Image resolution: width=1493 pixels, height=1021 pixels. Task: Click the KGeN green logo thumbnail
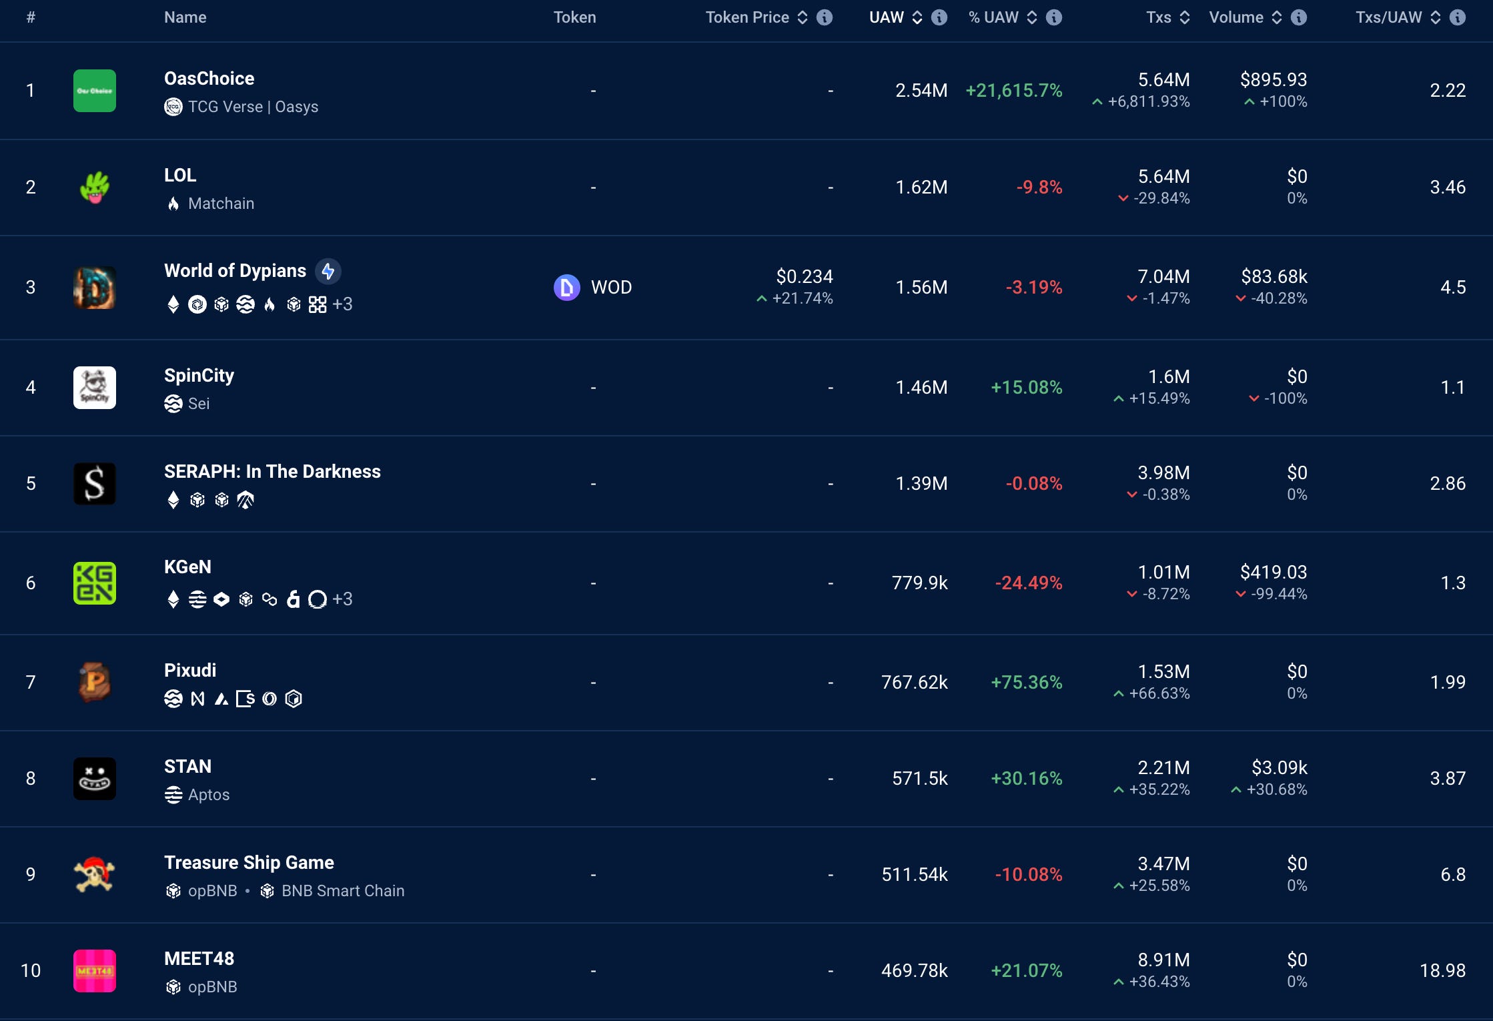94,583
